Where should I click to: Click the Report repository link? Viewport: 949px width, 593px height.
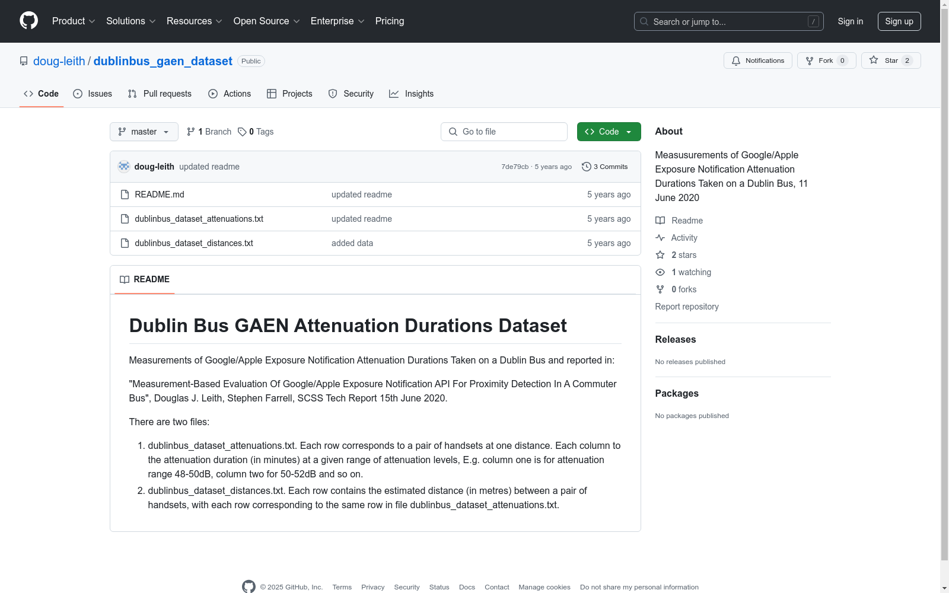tap(687, 307)
